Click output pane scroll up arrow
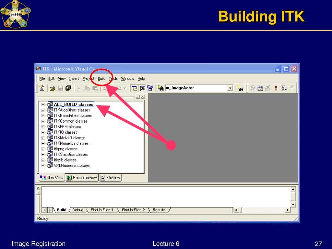 (x=293, y=189)
